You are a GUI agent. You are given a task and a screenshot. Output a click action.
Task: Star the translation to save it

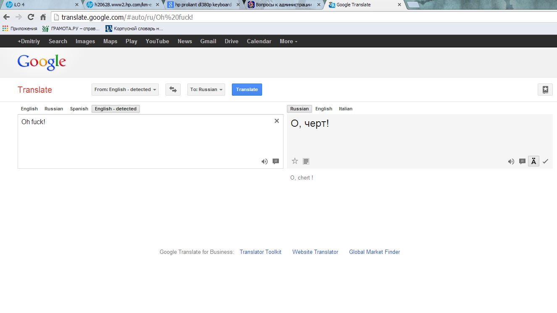pos(295,161)
